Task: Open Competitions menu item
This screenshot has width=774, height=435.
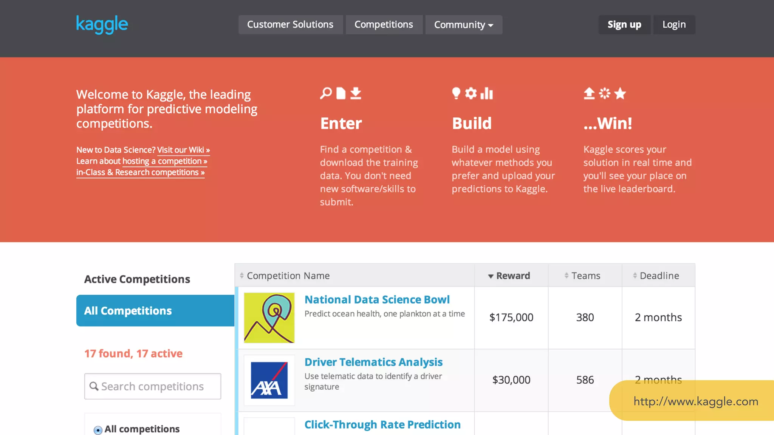Action: [x=384, y=25]
